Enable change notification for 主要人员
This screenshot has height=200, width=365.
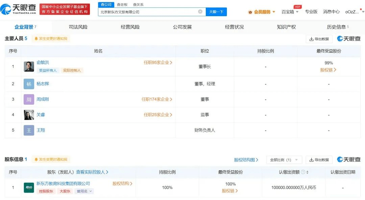[51, 39]
